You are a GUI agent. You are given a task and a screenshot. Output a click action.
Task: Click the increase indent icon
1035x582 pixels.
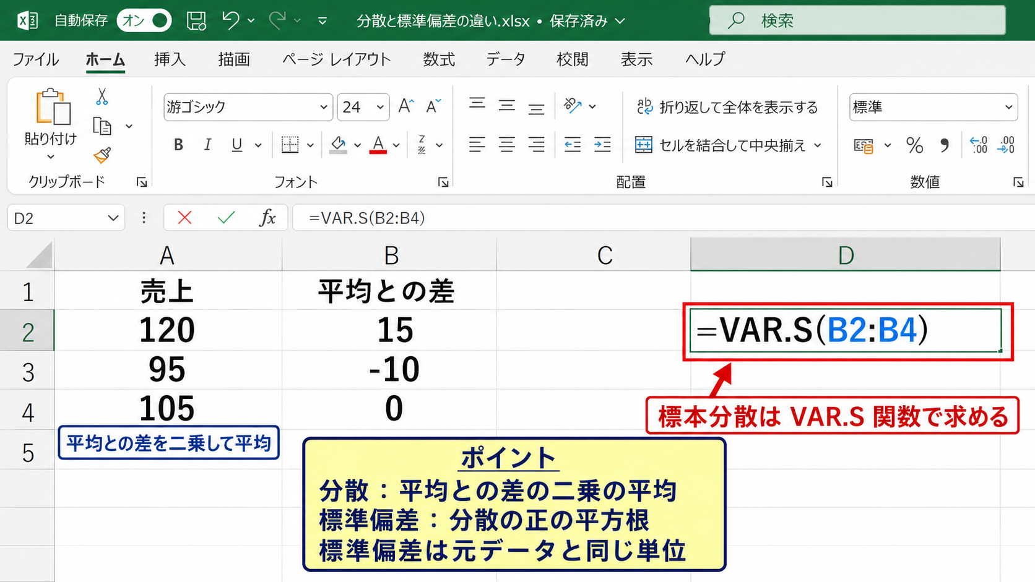click(602, 145)
